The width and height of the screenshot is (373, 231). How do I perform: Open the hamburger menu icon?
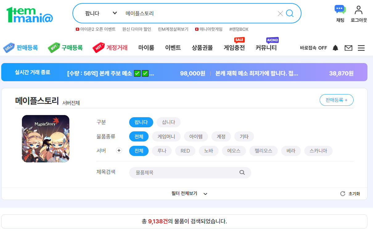pos(361,48)
